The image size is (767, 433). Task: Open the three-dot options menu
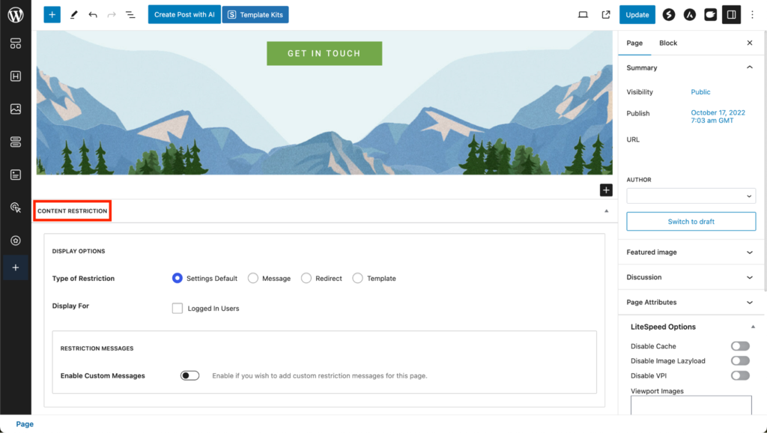752,14
